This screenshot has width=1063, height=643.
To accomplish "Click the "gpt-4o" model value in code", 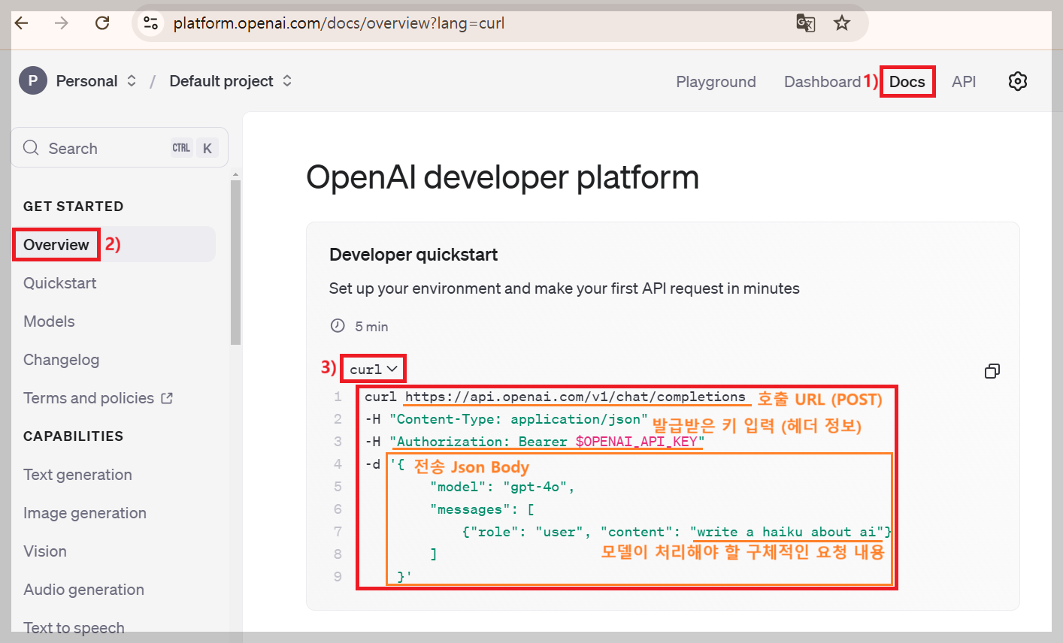I will (x=535, y=487).
